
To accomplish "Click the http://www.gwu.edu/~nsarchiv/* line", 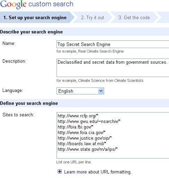I will click(x=89, y=122).
